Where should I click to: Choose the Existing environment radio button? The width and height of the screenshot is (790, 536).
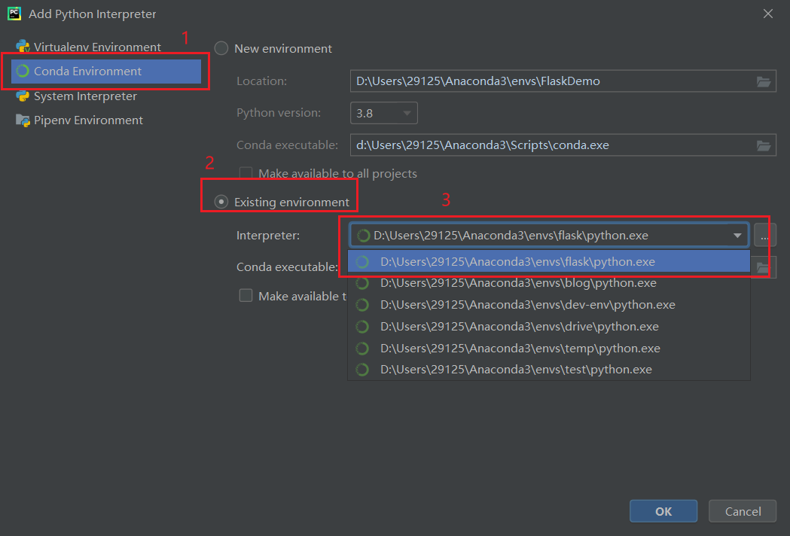(221, 202)
